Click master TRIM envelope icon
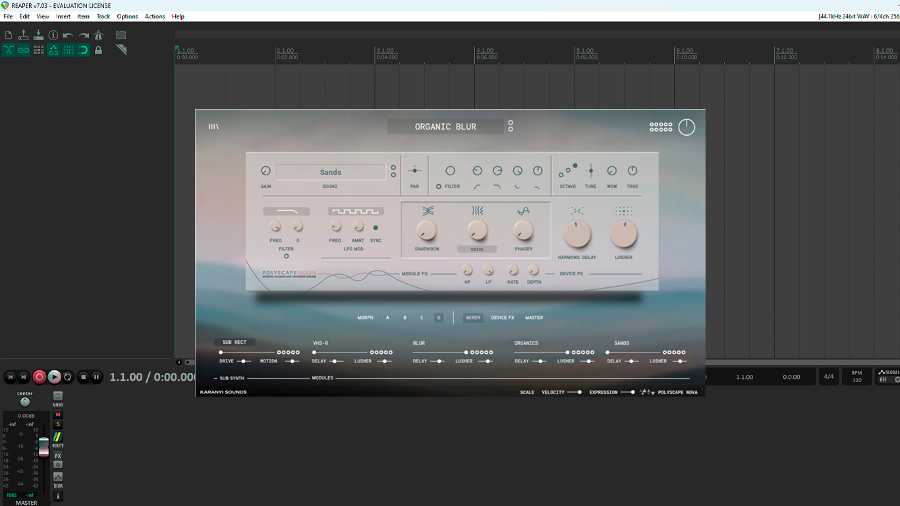This screenshot has width=900, height=506. pyautogui.click(x=58, y=477)
